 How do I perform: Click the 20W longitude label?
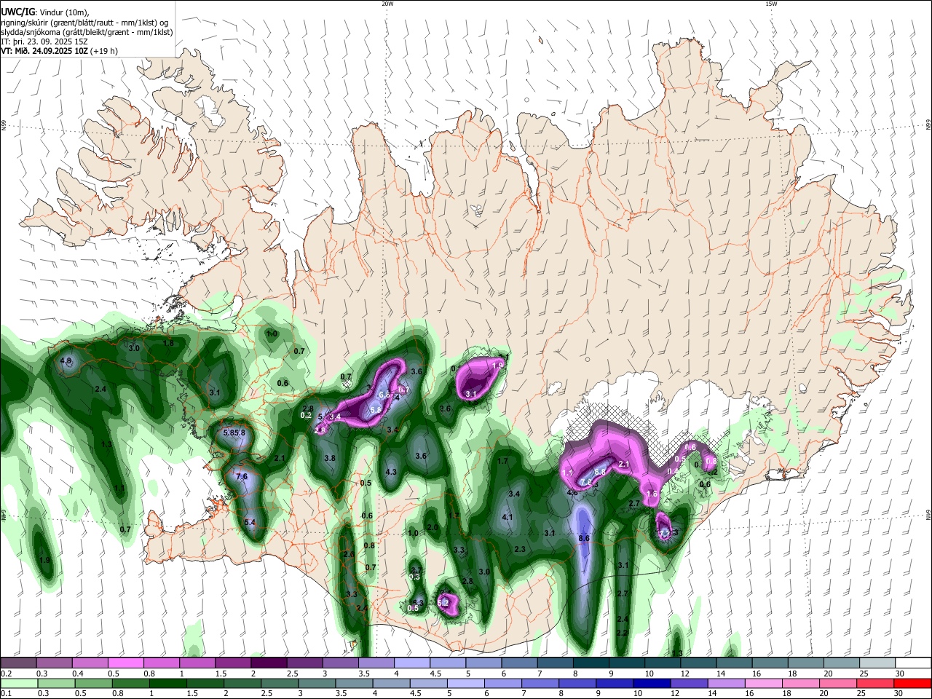tap(387, 4)
